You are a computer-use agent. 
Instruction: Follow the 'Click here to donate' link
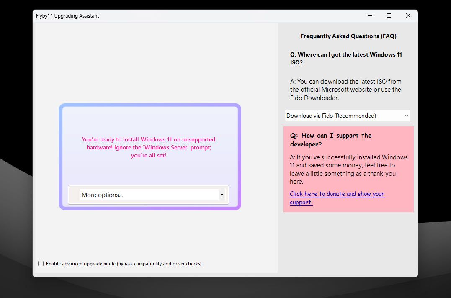click(x=337, y=194)
